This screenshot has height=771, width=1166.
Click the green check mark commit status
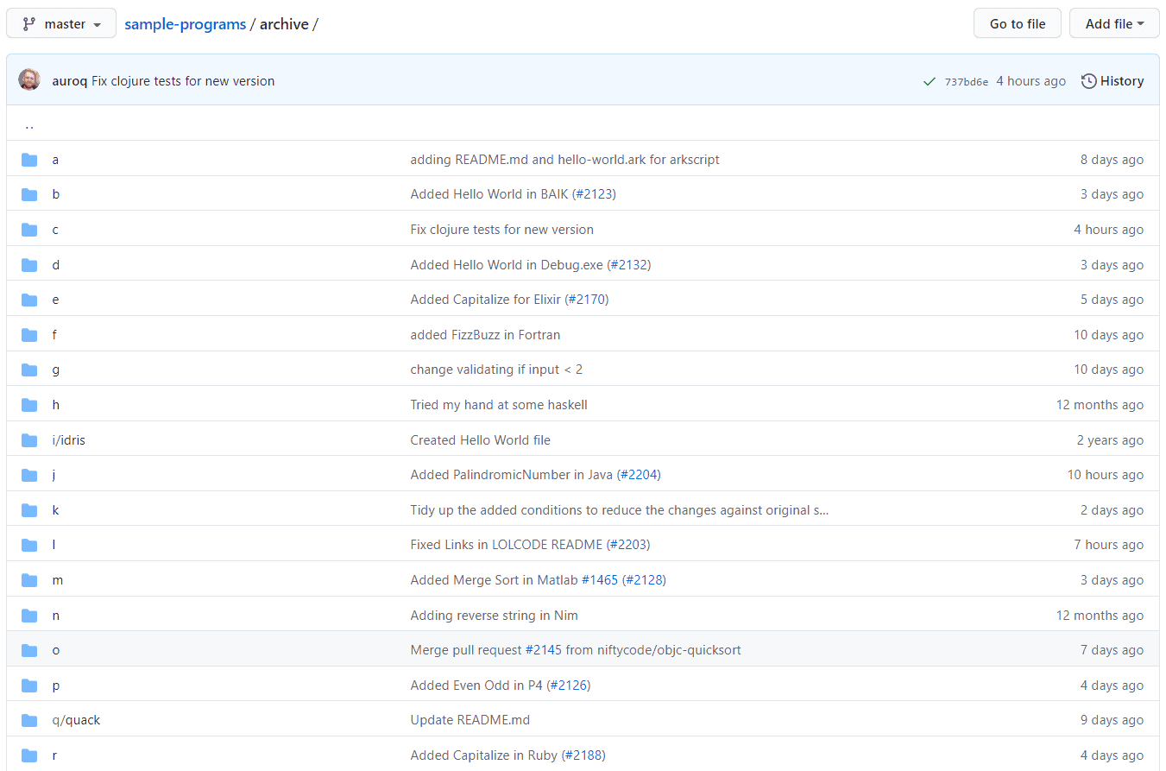[x=930, y=80]
